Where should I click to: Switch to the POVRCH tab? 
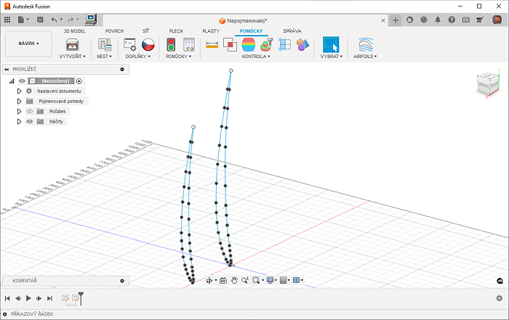coord(114,31)
